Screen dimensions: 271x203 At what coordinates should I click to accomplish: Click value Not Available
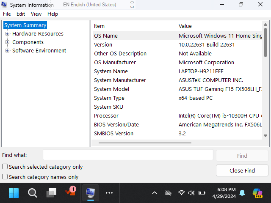[x=195, y=54]
